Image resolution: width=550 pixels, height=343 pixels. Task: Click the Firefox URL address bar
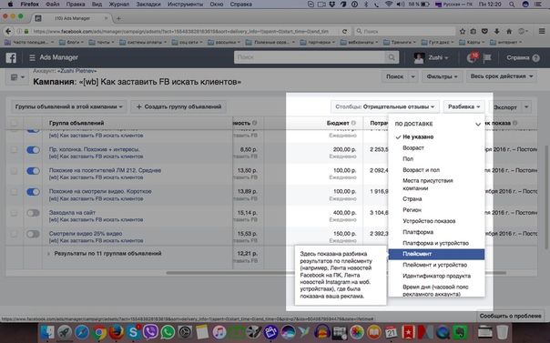(x=181, y=31)
